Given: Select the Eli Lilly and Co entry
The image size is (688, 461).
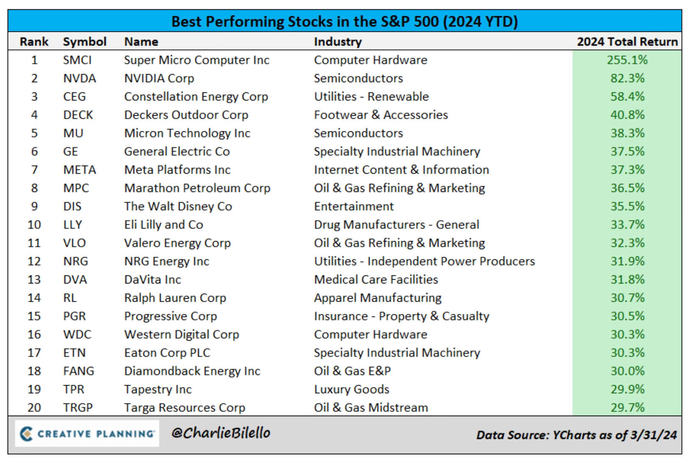Looking at the screenshot, I should (164, 225).
